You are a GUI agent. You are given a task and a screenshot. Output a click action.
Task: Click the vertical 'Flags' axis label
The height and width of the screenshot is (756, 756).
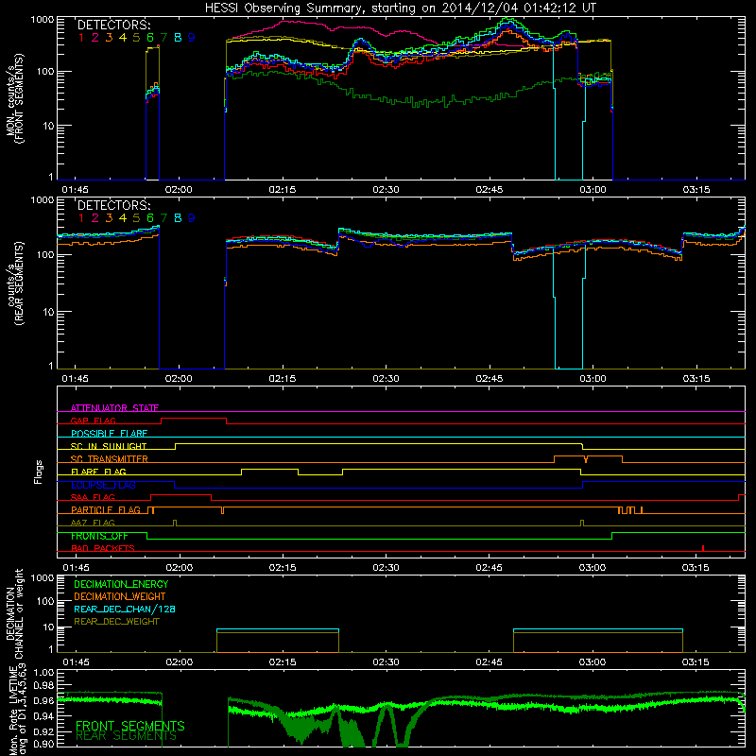(x=39, y=472)
